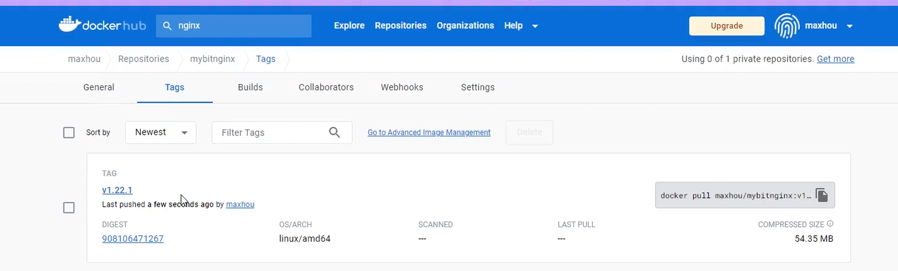Screen dimensions: 898x271
Task: Follow the Get more link
Action: pyautogui.click(x=836, y=59)
